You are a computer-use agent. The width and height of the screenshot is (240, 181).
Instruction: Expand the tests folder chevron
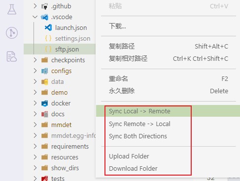coord(35,178)
